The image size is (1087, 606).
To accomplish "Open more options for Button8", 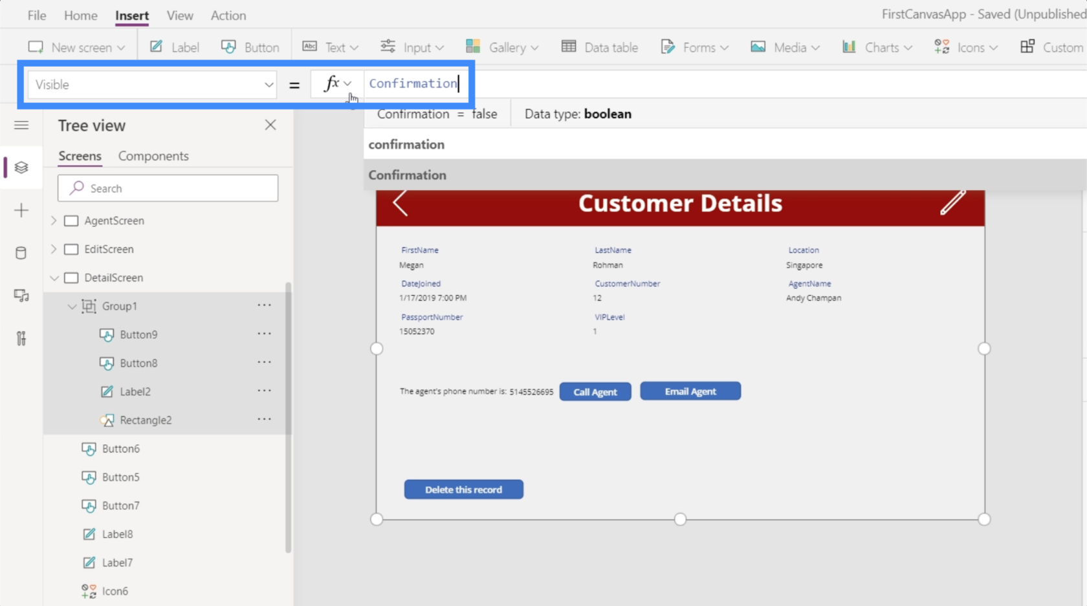I will tap(264, 362).
